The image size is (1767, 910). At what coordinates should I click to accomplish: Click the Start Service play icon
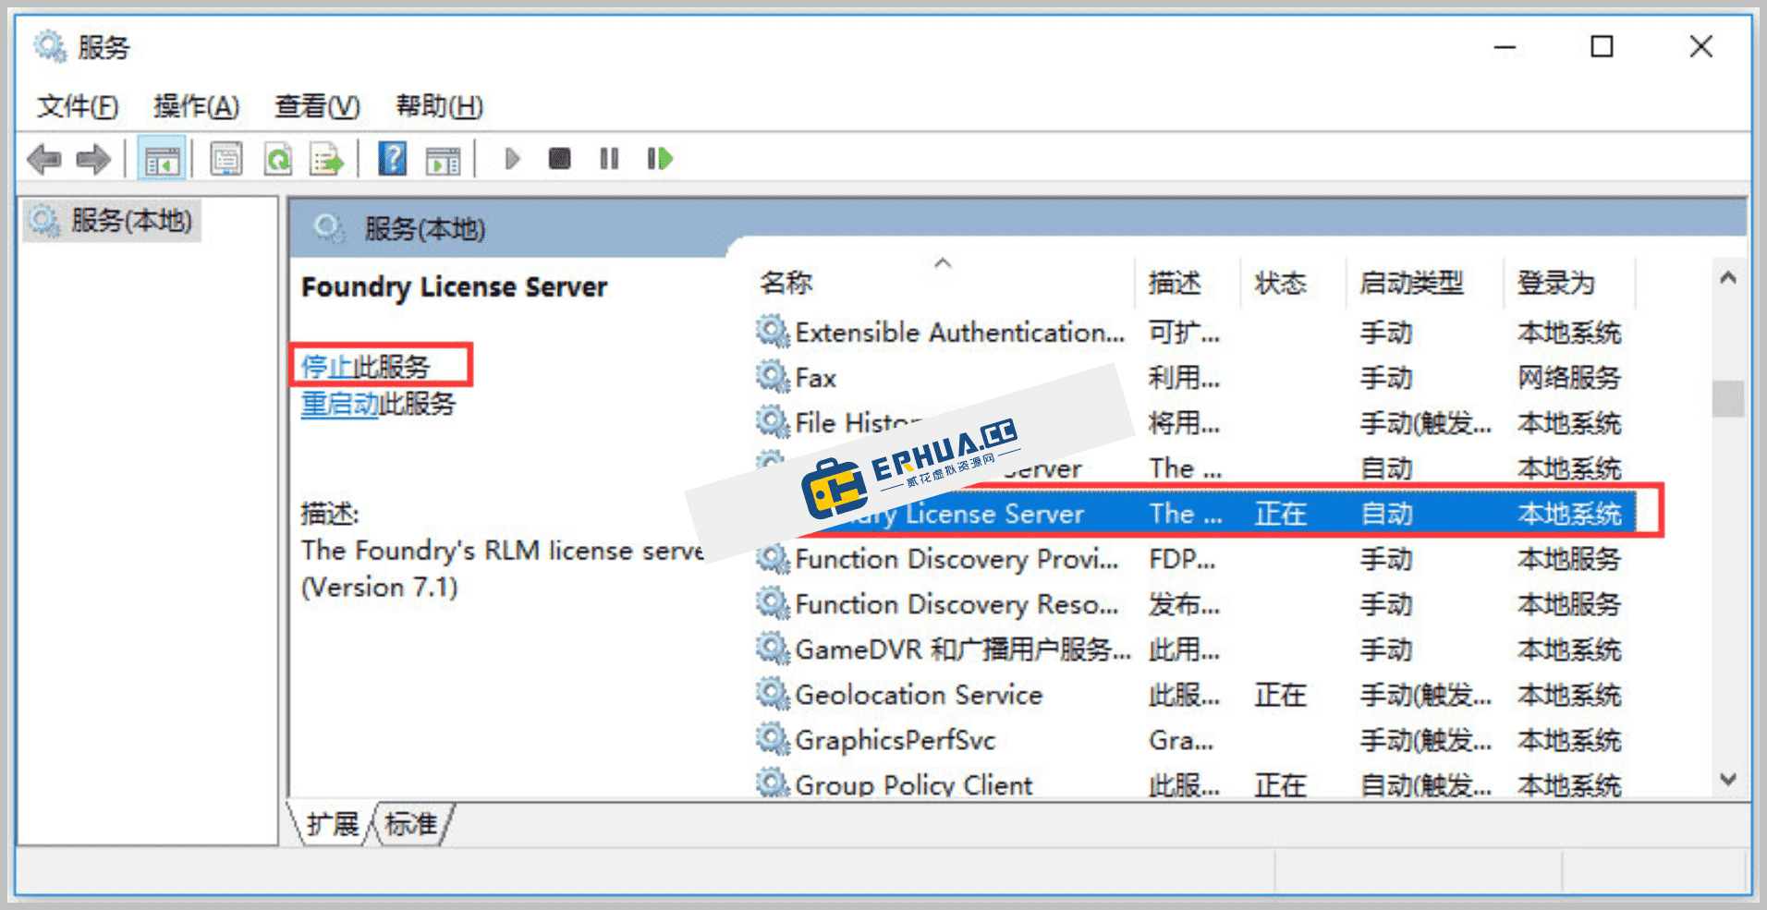[512, 159]
